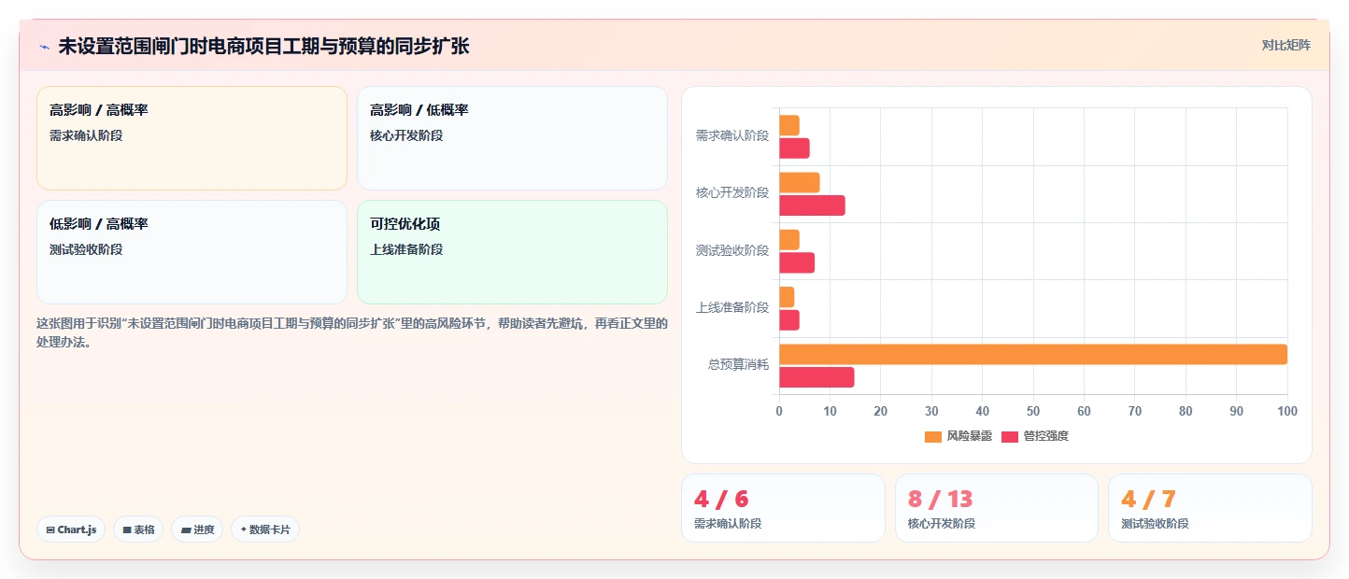
Task: Click the lightning icon beside the title
Action: (x=44, y=47)
